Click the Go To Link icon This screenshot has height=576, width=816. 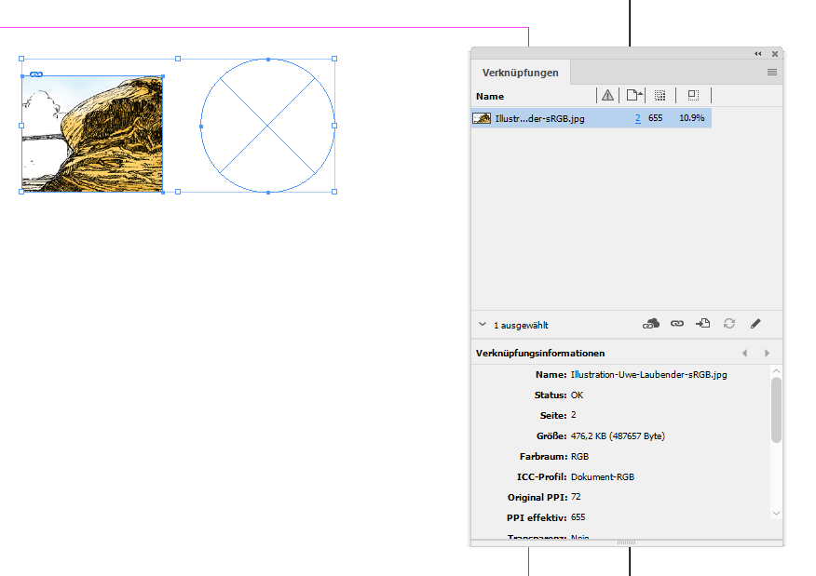(x=702, y=323)
